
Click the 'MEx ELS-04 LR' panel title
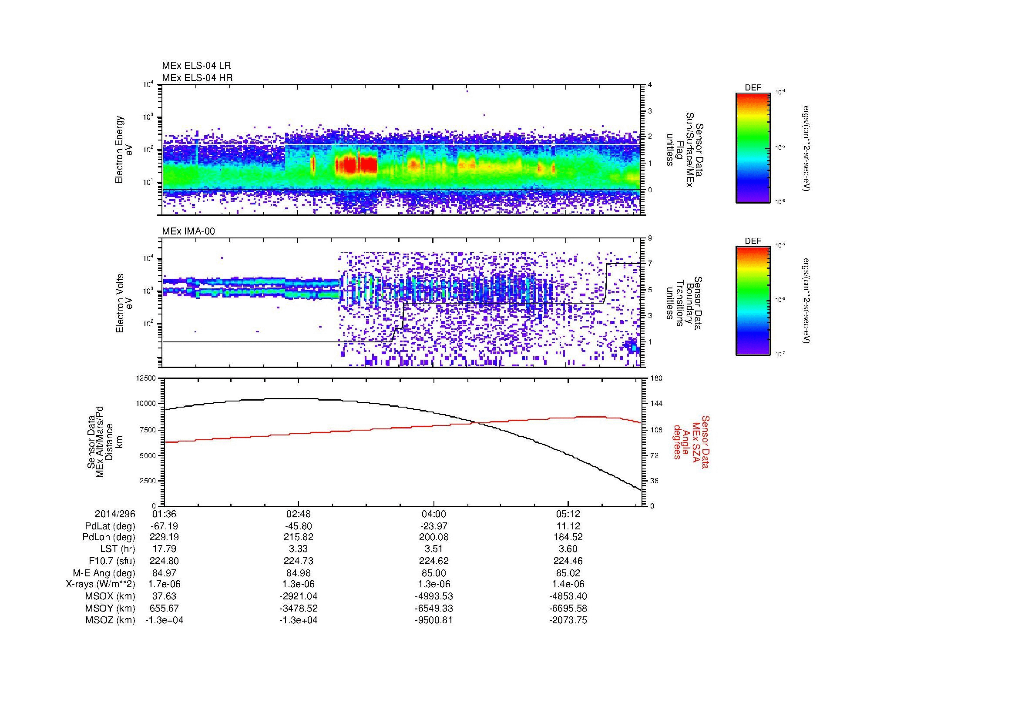[x=196, y=66]
